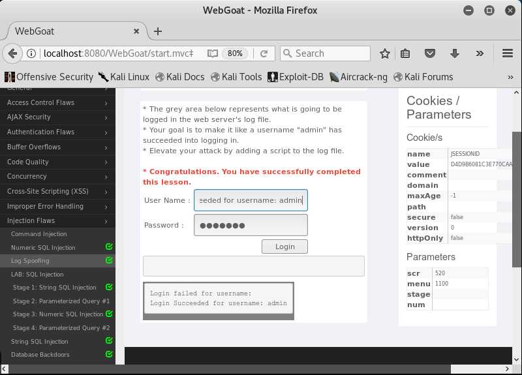
Task: Open Command Injection lesson
Action: pos(39,234)
